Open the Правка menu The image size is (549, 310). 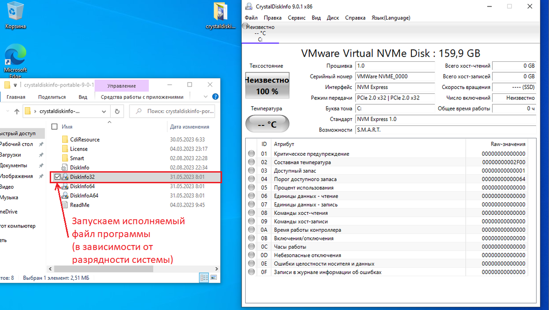point(273,18)
